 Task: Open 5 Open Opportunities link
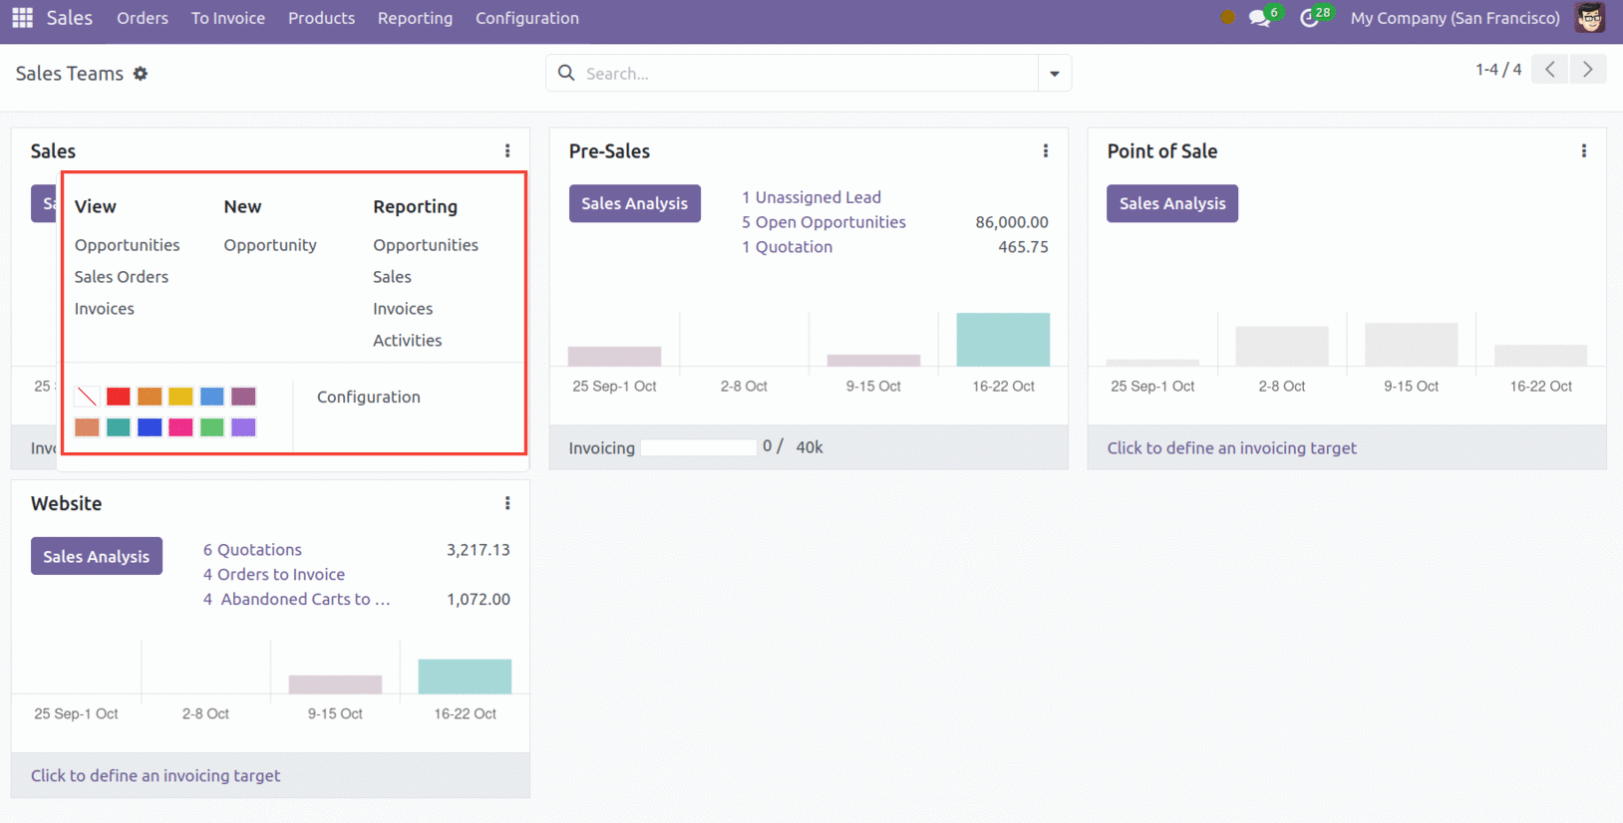point(823,222)
